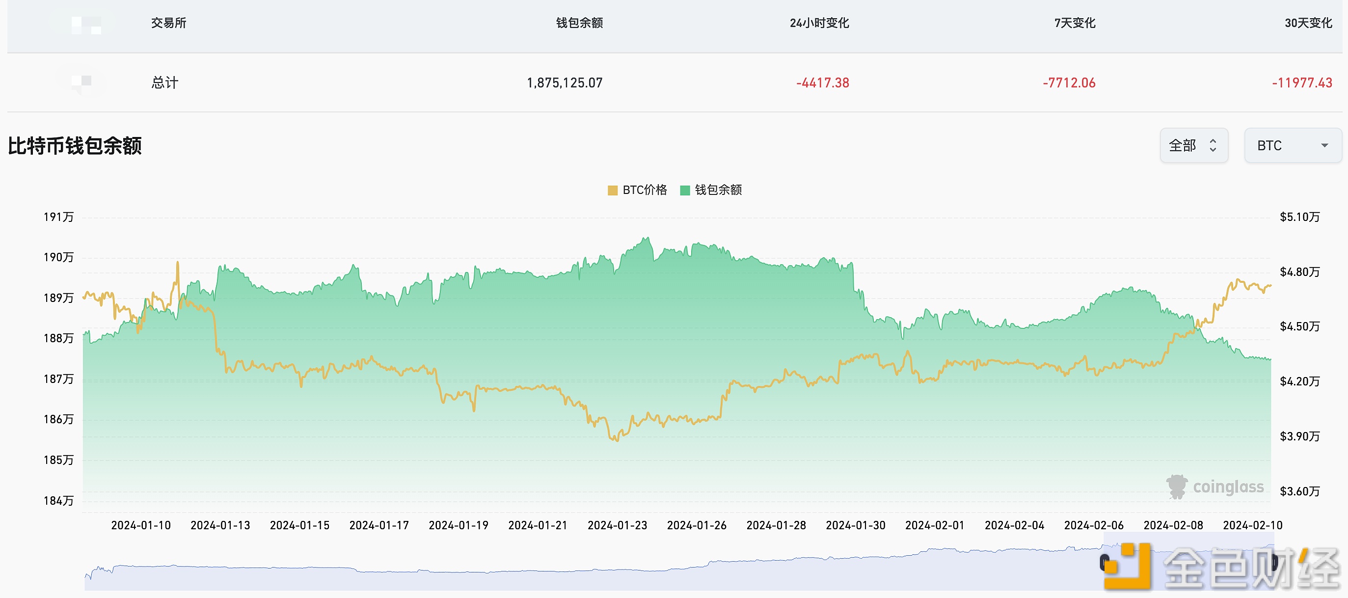Sort by the 交易所 column header
This screenshot has height=598, width=1348.
tap(168, 23)
